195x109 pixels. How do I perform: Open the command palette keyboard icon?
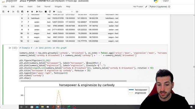click(77, 12)
